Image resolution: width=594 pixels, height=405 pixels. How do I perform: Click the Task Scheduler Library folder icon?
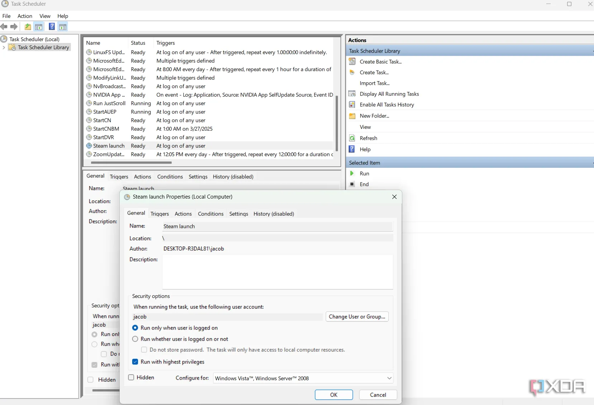[12, 47]
